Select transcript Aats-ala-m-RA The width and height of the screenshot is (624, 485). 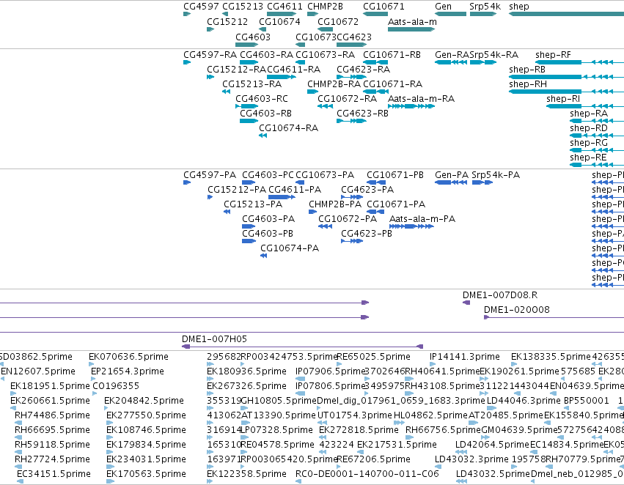(x=411, y=106)
